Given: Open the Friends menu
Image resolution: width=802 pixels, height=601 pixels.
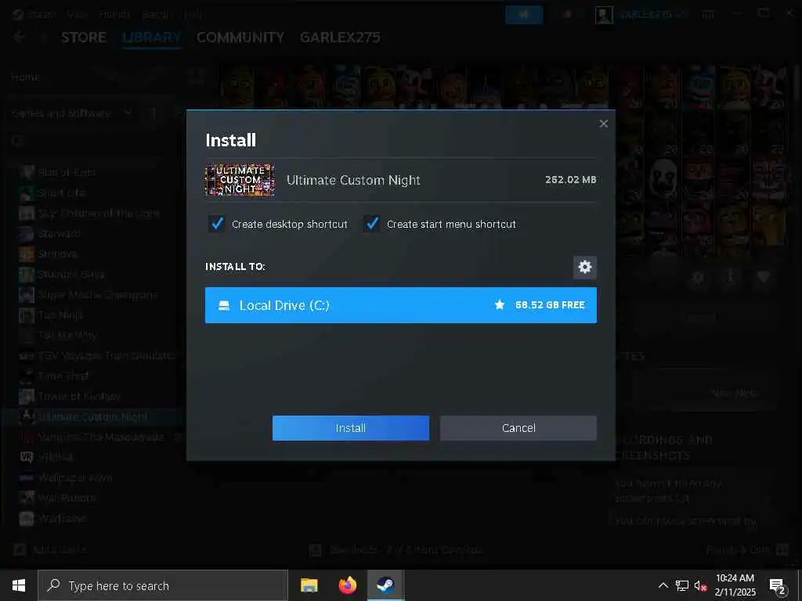Looking at the screenshot, I should click(x=114, y=14).
